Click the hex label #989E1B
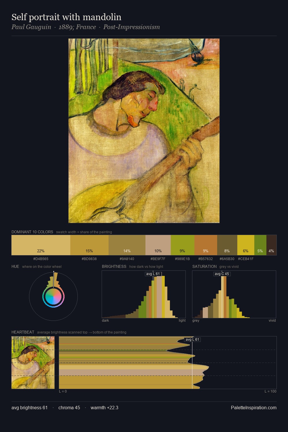The height and width of the screenshot is (432, 288). point(183,259)
